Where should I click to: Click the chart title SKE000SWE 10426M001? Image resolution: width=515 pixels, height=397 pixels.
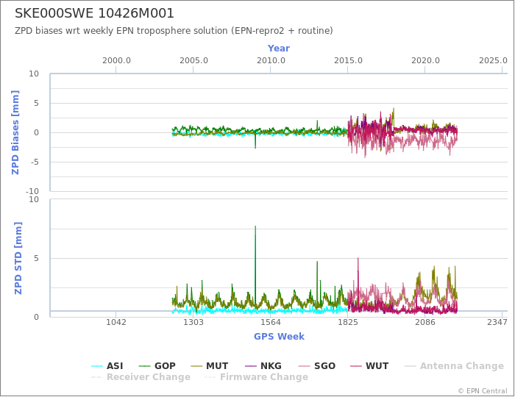click(x=94, y=13)
